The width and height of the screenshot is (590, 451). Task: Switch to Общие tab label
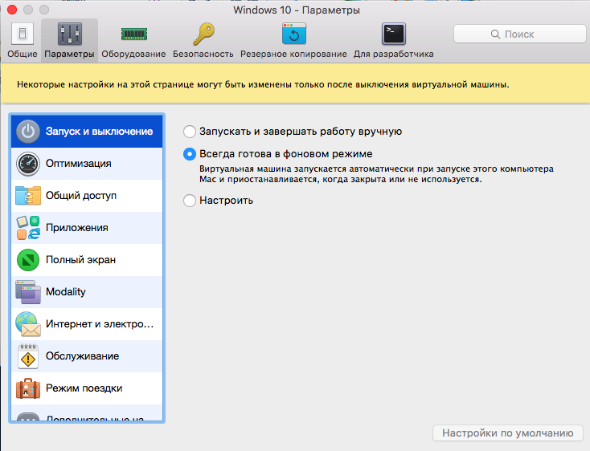pyautogui.click(x=23, y=54)
